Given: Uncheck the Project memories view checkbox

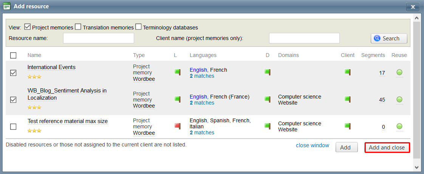Looking at the screenshot, I should [x=27, y=27].
